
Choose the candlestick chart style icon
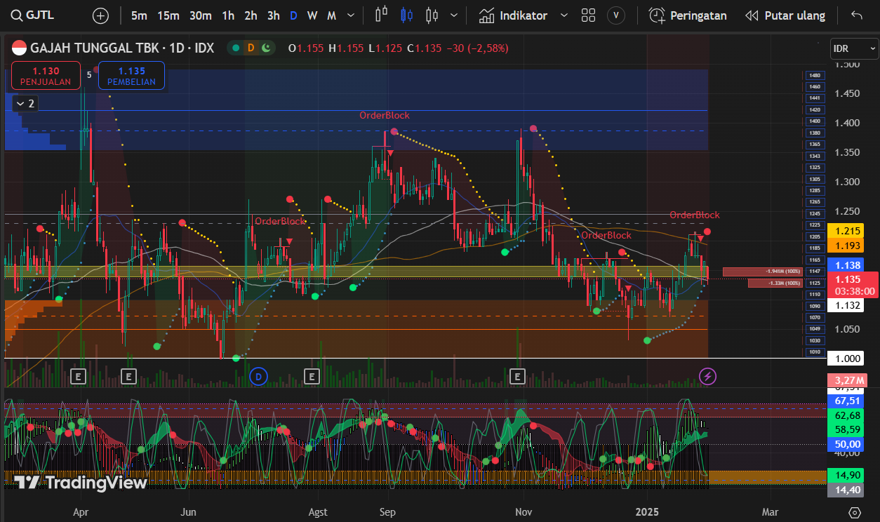(406, 15)
